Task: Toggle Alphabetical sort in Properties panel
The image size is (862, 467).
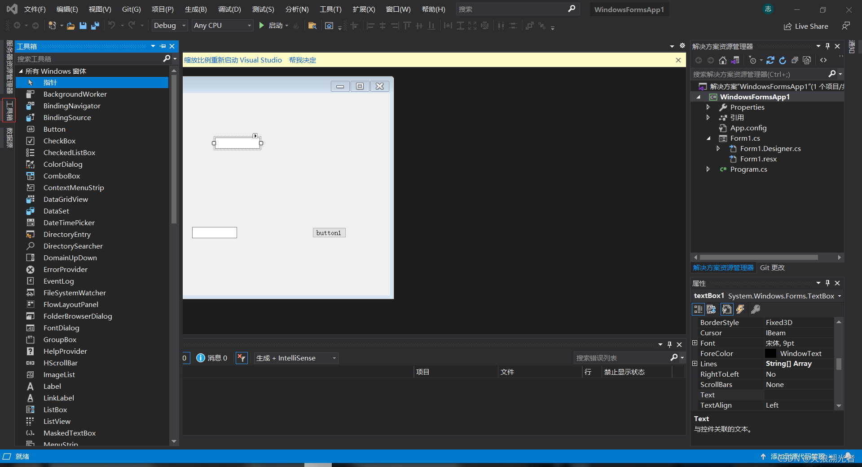Action: pyautogui.click(x=711, y=309)
